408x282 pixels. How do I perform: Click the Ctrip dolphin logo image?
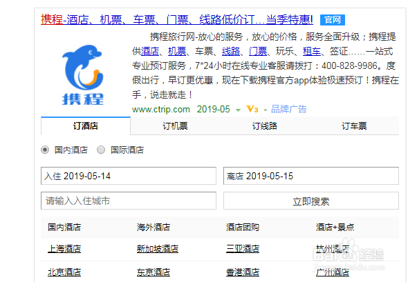[83, 75]
